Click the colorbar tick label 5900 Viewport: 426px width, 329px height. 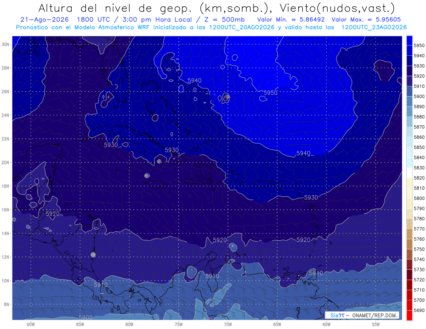pos(419,97)
